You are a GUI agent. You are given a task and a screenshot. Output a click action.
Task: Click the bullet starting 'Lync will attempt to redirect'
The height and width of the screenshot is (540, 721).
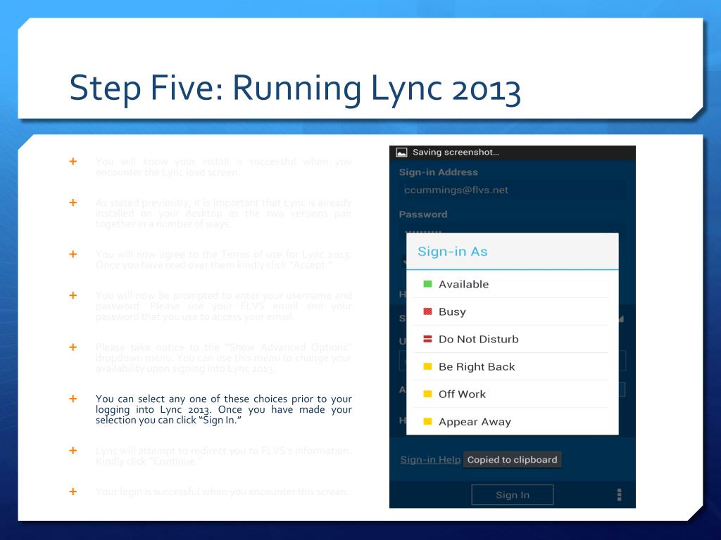tap(223, 456)
